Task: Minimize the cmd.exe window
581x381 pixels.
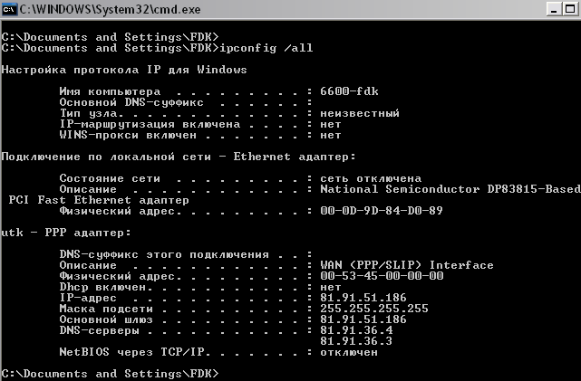Action: click(x=554, y=9)
